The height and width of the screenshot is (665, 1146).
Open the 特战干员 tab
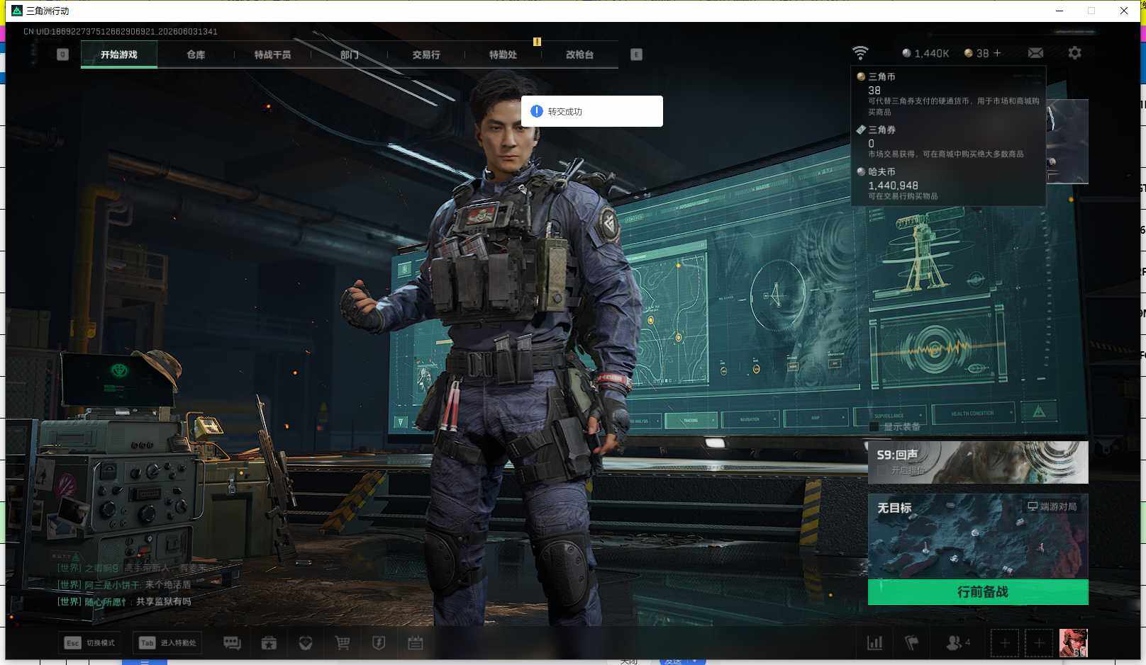click(x=272, y=55)
